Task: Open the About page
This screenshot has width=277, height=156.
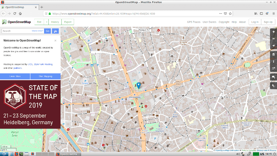Action: (x=242, y=22)
